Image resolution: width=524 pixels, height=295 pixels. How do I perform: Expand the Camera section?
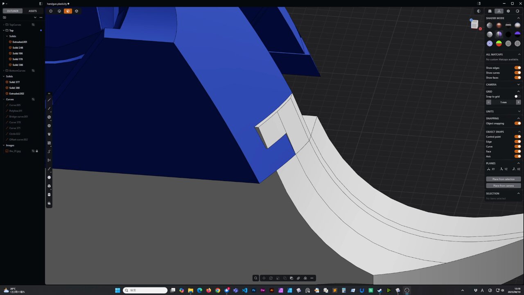tap(519, 84)
